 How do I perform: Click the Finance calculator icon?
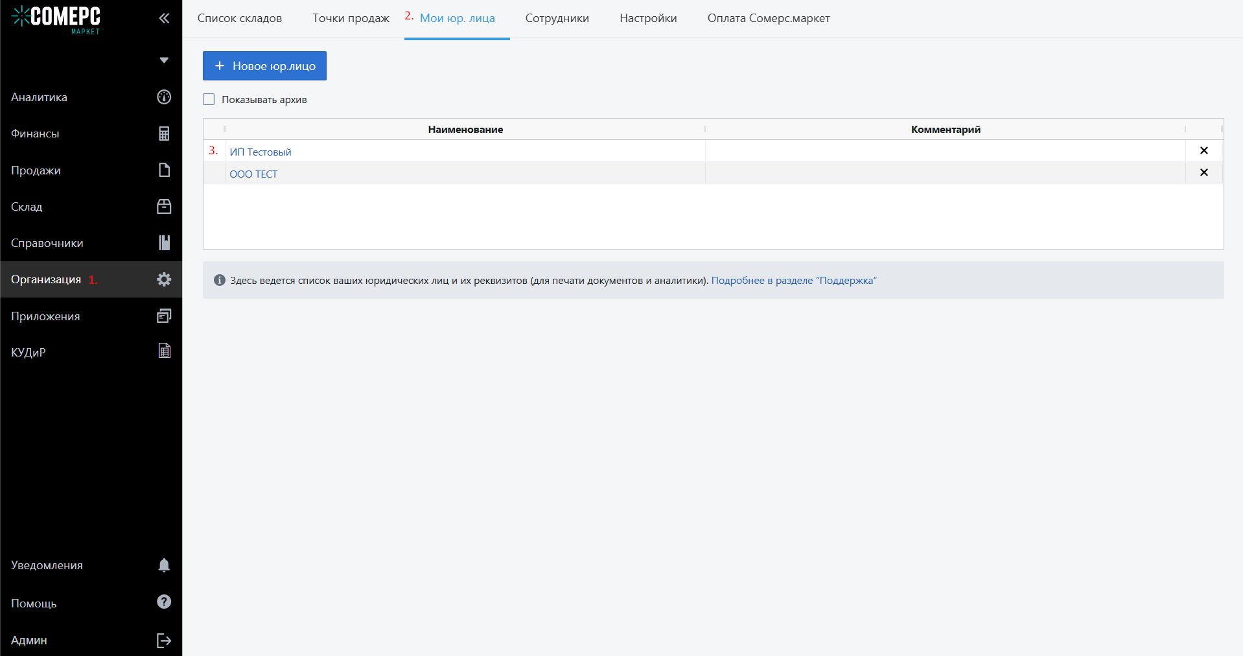click(164, 134)
